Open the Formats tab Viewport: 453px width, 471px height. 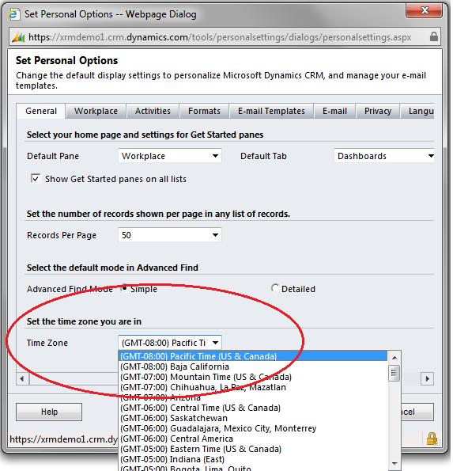tap(204, 111)
